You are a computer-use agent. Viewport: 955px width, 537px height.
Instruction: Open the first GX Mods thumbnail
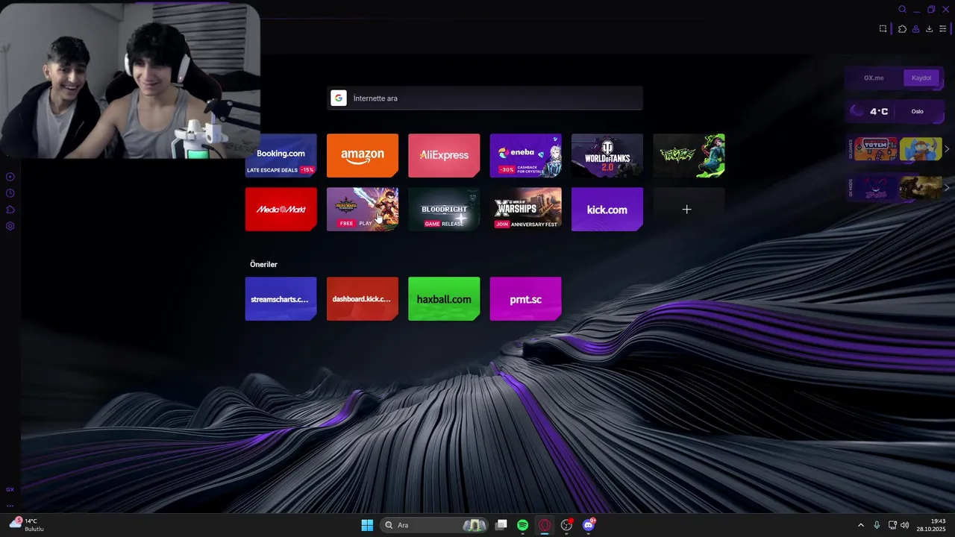coord(876,188)
